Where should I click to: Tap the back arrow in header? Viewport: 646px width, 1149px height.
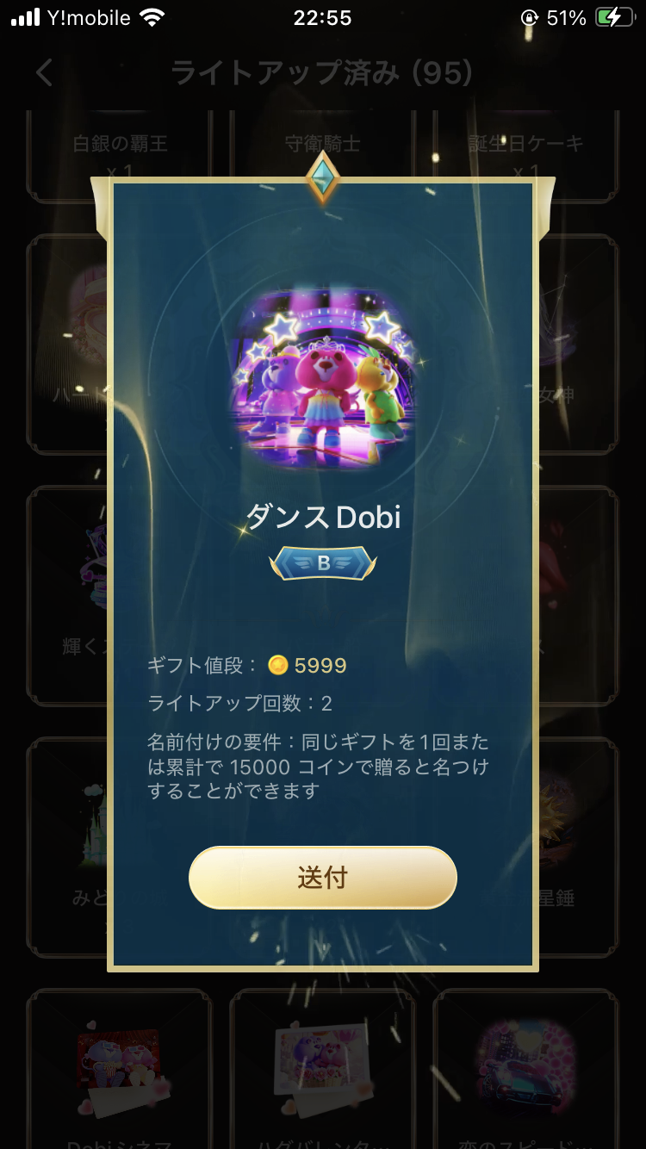[45, 72]
